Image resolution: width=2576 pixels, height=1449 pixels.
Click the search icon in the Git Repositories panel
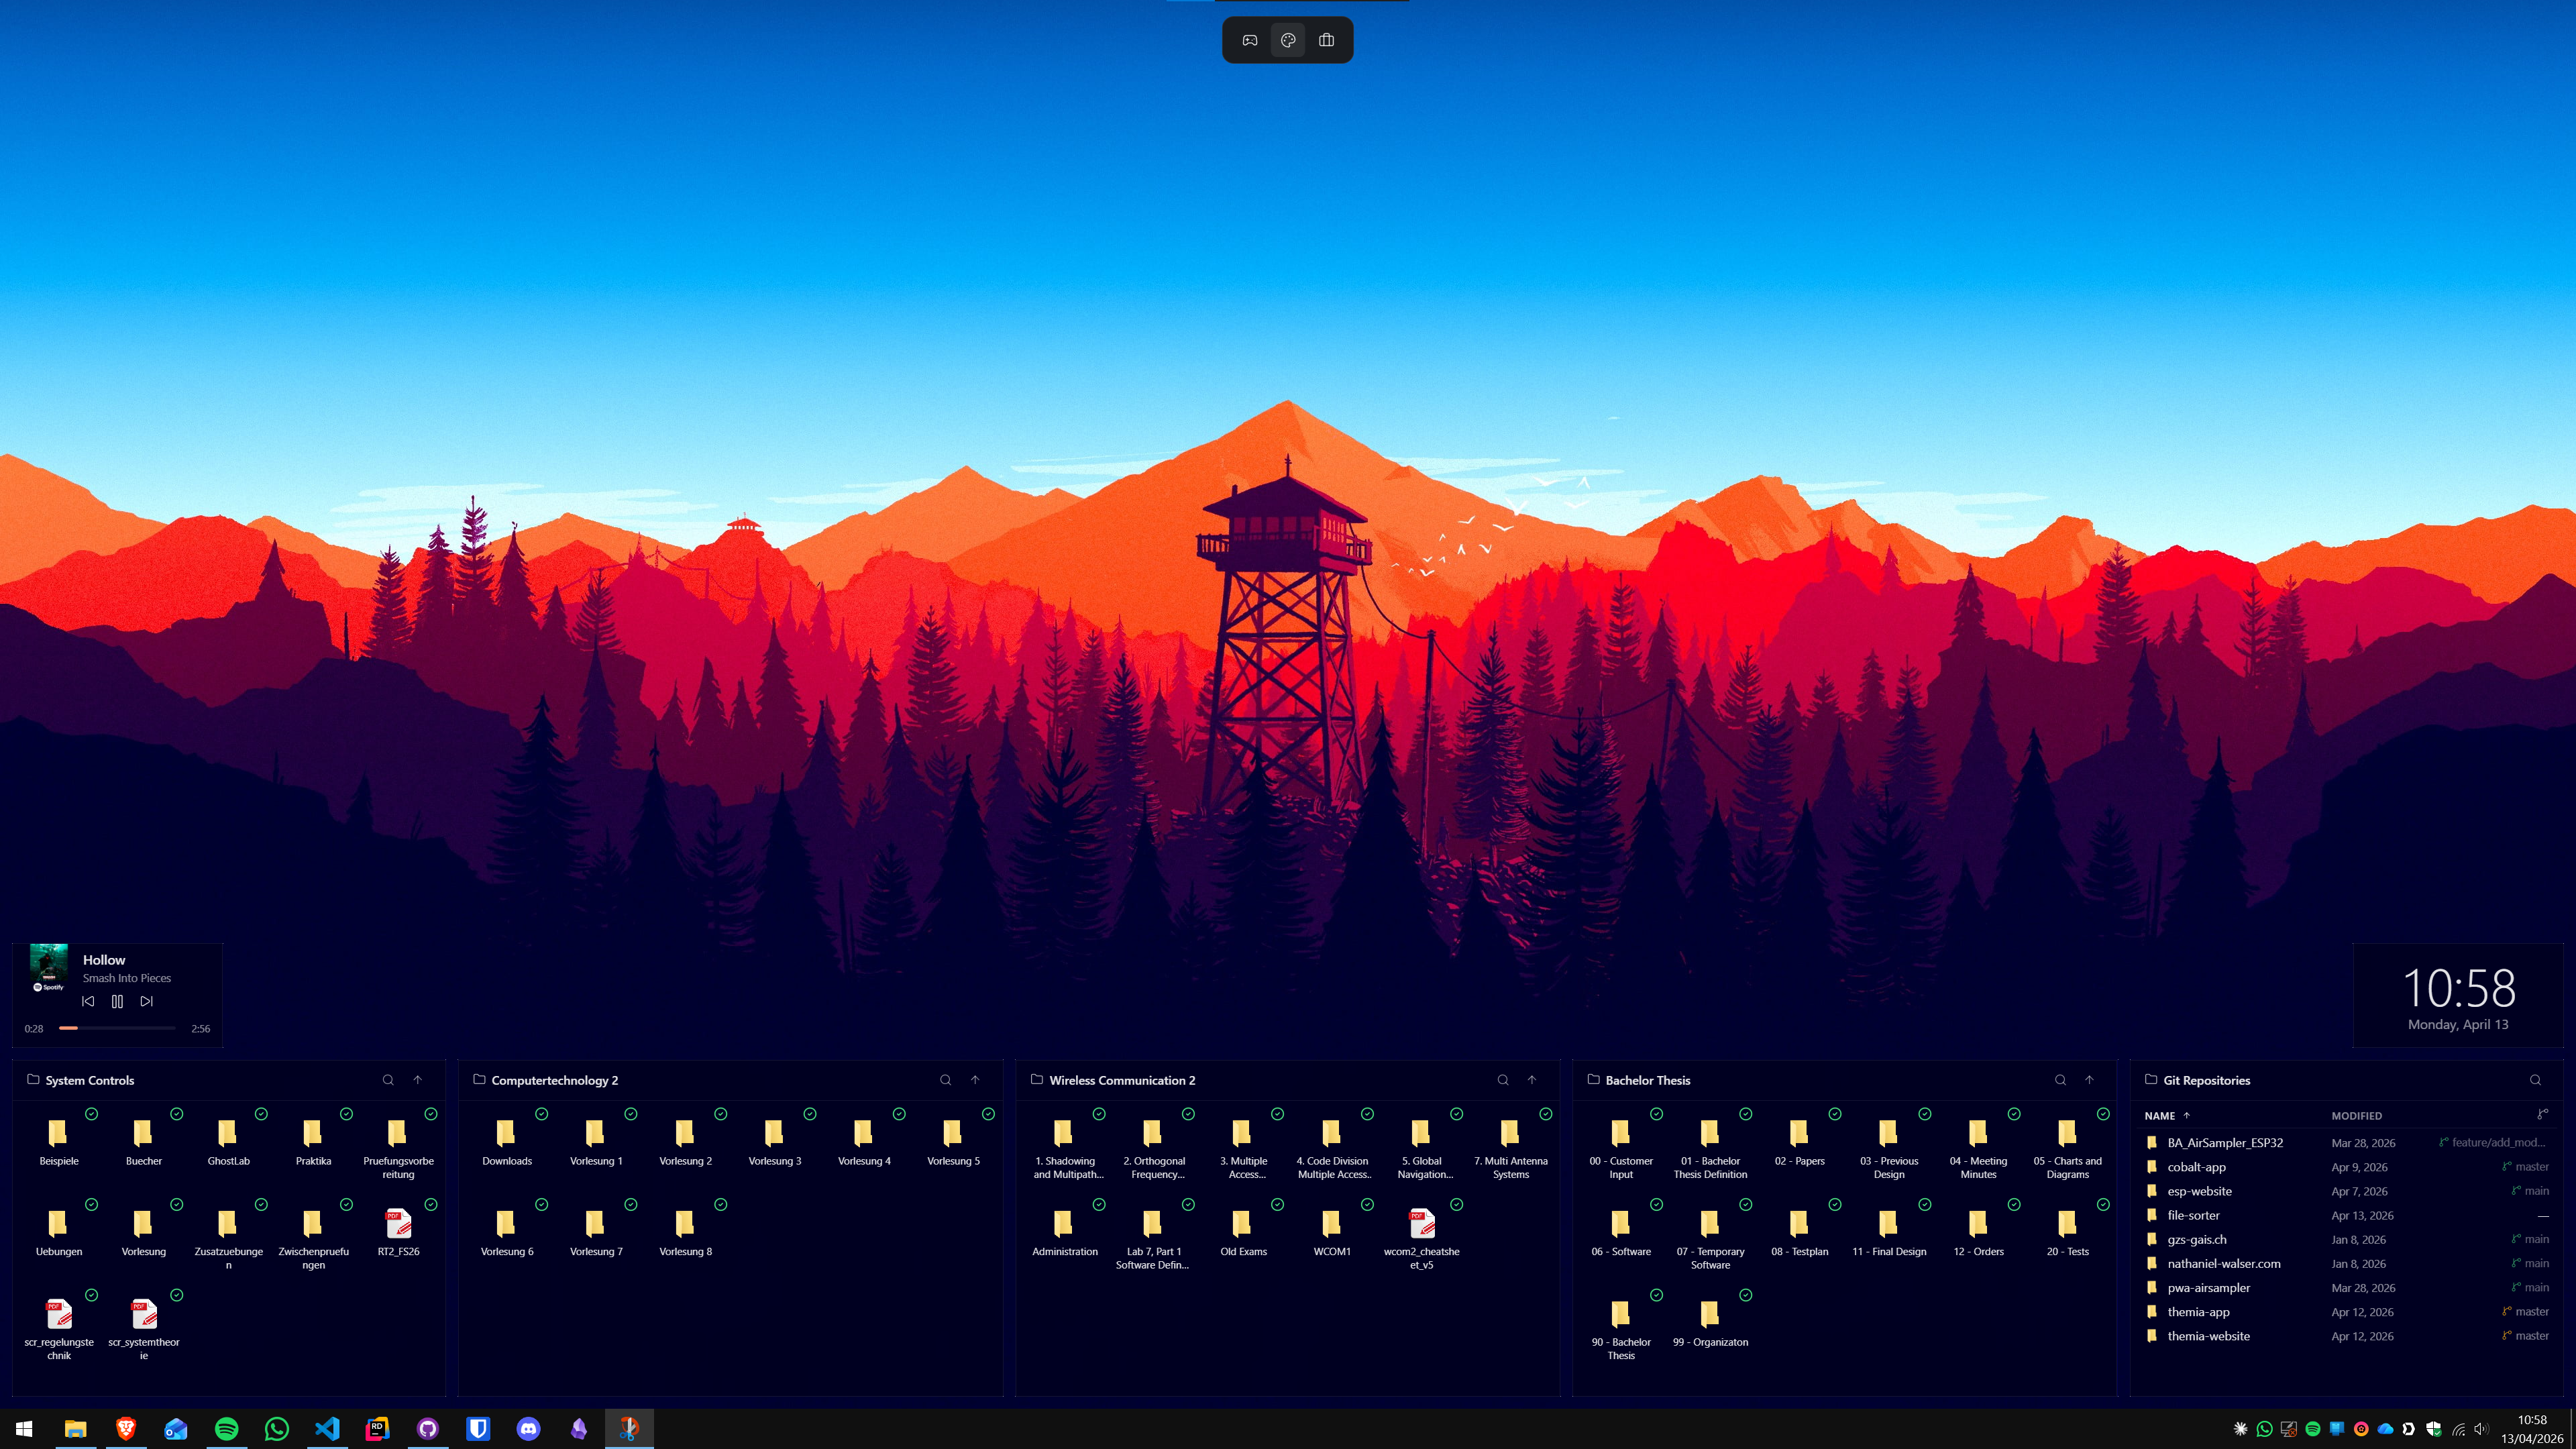click(x=2536, y=1080)
